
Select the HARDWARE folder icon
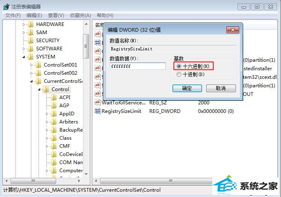(x=31, y=24)
